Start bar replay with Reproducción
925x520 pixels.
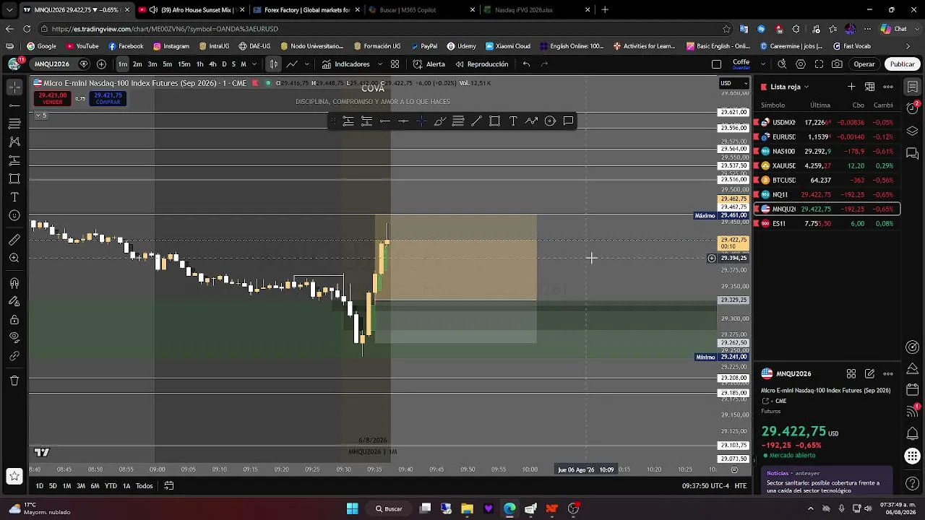click(481, 64)
